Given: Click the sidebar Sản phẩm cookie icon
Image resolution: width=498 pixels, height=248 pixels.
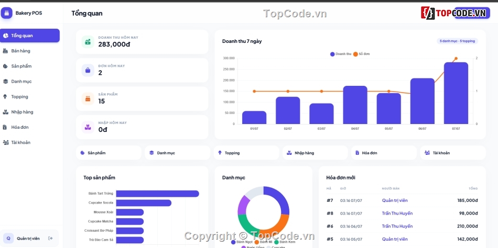Looking at the screenshot, I should (x=5, y=66).
